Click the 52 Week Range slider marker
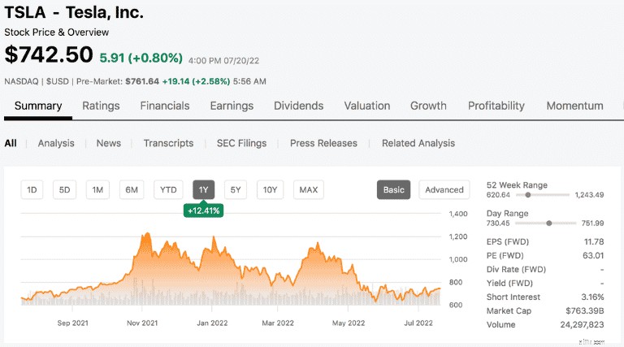Screen dimensions: 624x347 tap(527, 195)
